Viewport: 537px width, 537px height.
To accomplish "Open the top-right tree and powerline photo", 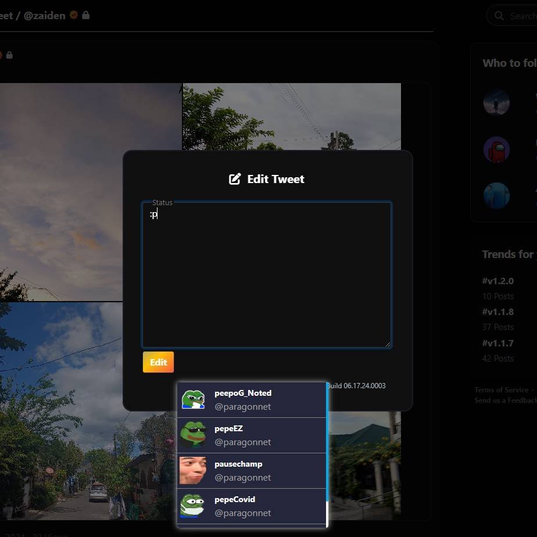I will (x=291, y=116).
